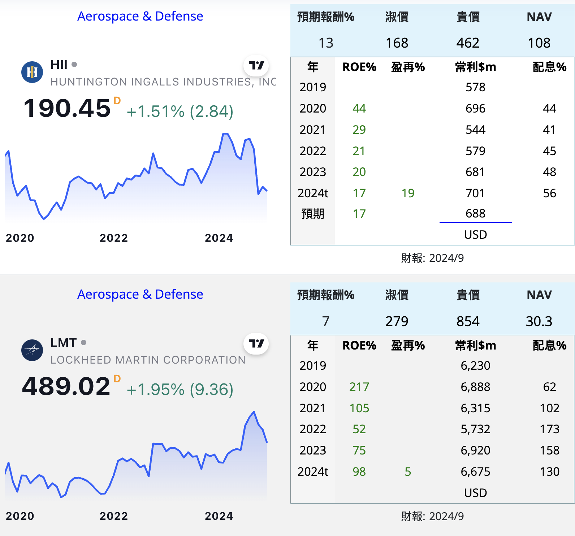Click the LMT 貴價 value 854
575x536 pixels.
coord(468,321)
